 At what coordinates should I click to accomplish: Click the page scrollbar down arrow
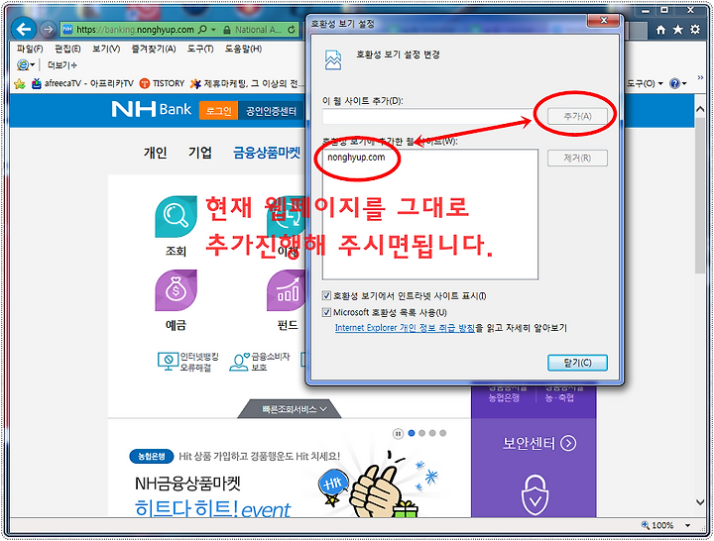tap(700, 502)
